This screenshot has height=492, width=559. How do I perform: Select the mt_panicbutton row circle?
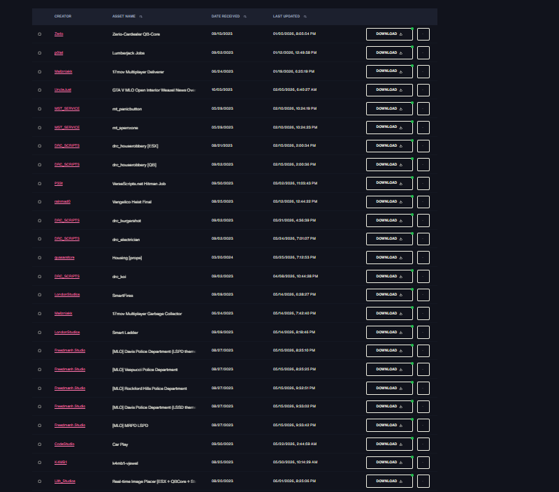pos(40,109)
